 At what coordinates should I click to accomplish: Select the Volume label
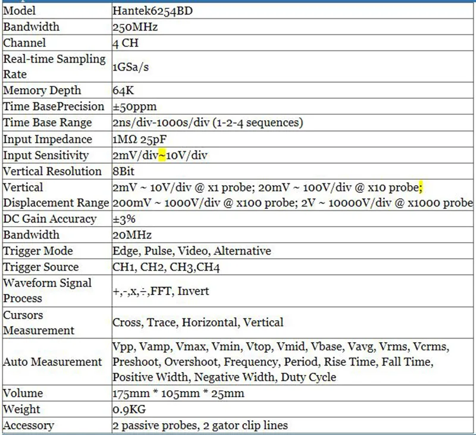point(23,393)
